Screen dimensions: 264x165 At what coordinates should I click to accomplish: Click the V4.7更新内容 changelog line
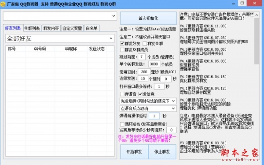point(203,26)
